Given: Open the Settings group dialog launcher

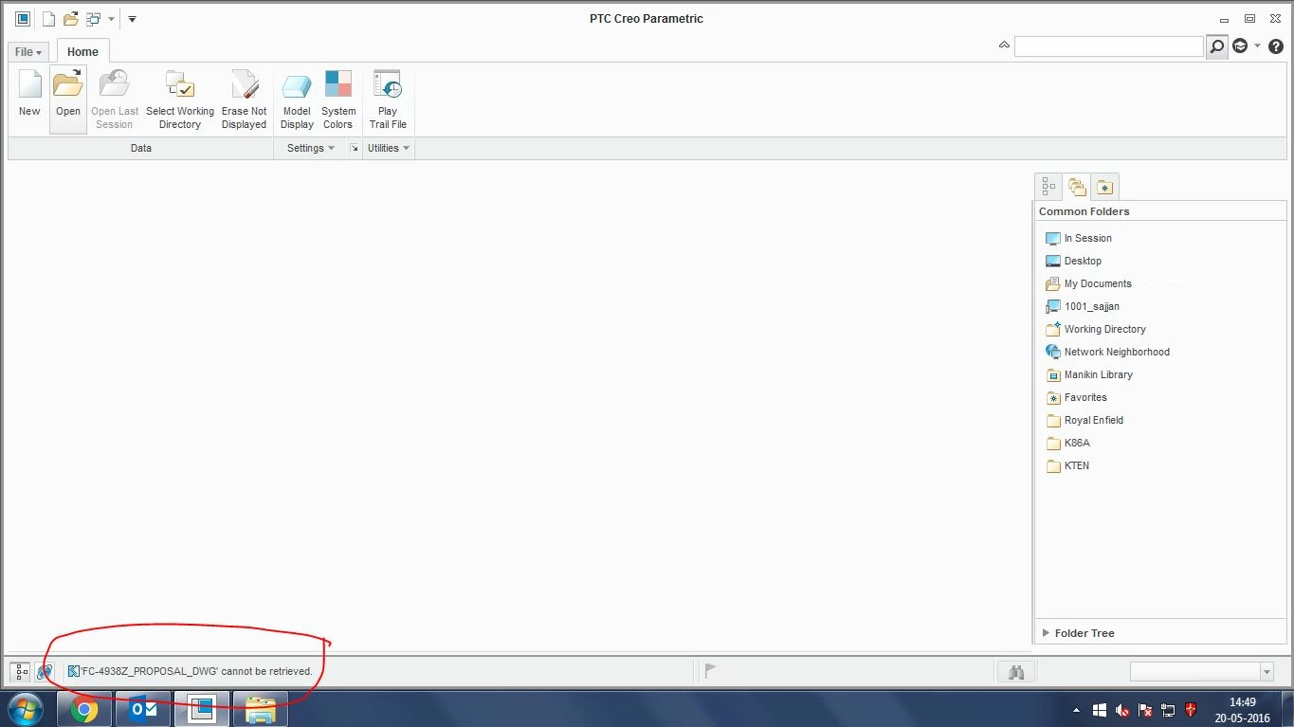Looking at the screenshot, I should pyautogui.click(x=355, y=148).
